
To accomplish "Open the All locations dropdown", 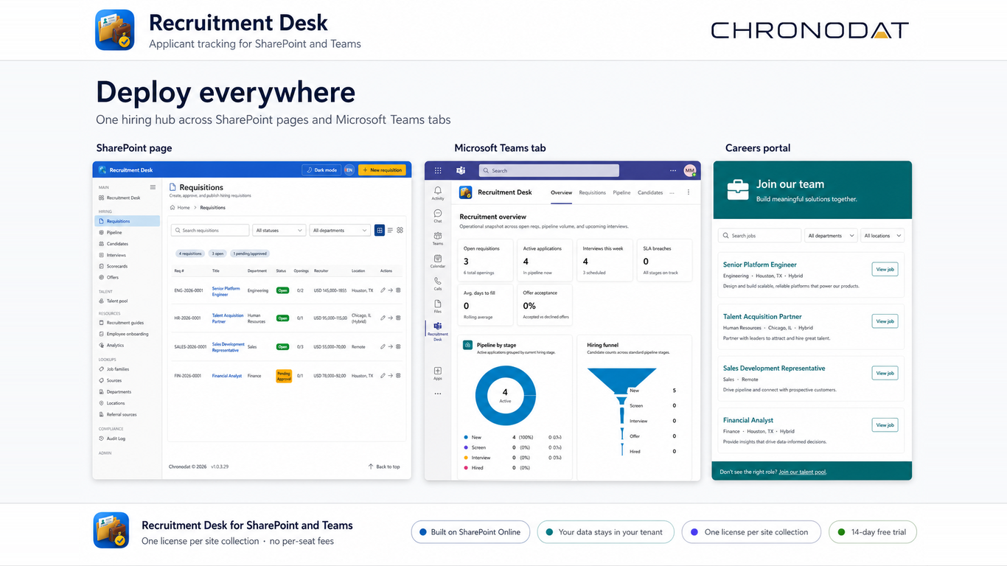I will click(882, 236).
